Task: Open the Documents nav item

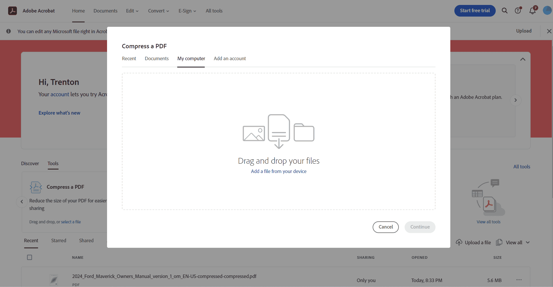Action: click(106, 11)
